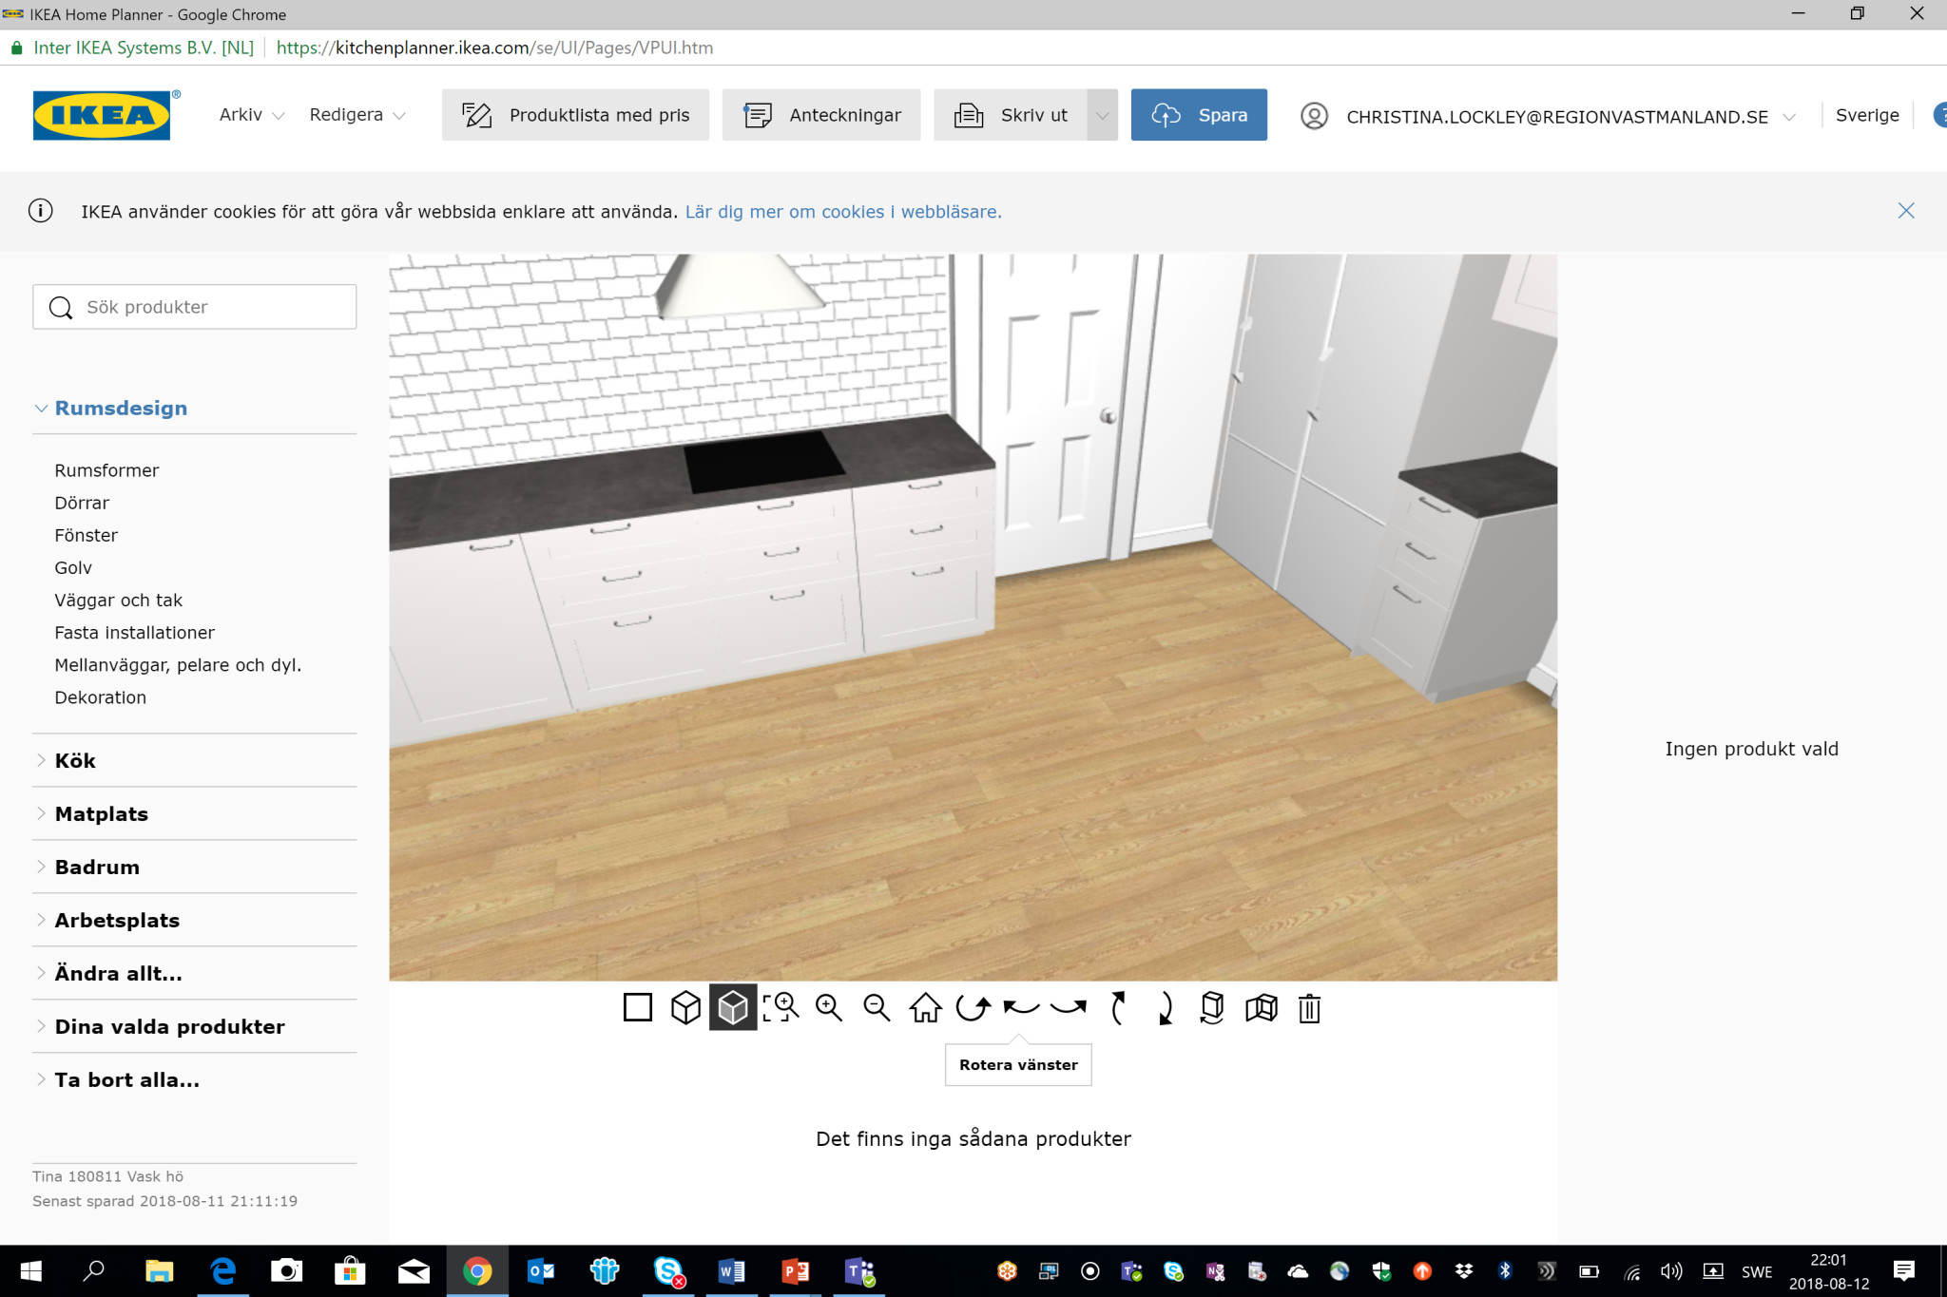Viewport: 1947px width, 1297px height.
Task: Click the zoom out magnifier icon
Action: click(x=877, y=1007)
